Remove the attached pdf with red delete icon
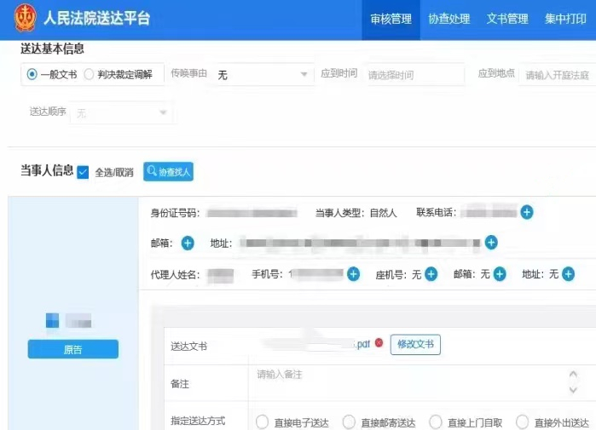Viewport: 596px width, 430px height. pyautogui.click(x=379, y=343)
